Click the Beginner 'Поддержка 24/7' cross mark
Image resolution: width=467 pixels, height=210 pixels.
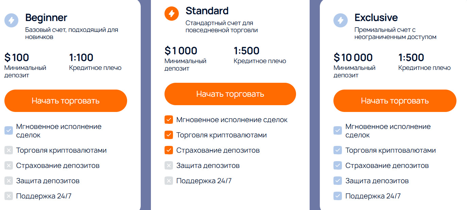point(8,196)
